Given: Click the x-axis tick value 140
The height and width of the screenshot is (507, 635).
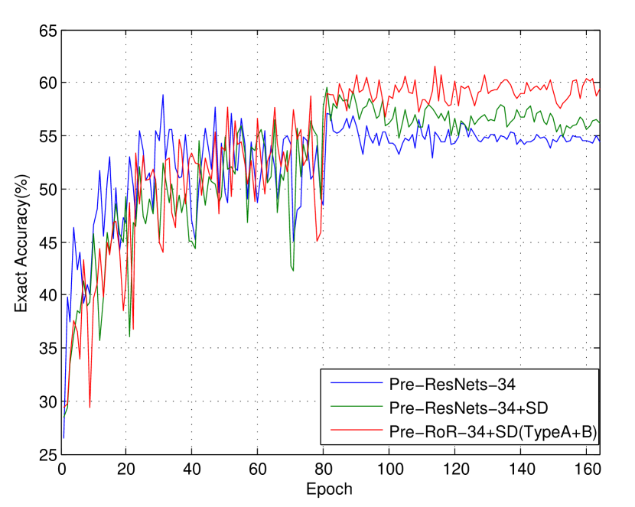Looking at the screenshot, I should 521,470.
